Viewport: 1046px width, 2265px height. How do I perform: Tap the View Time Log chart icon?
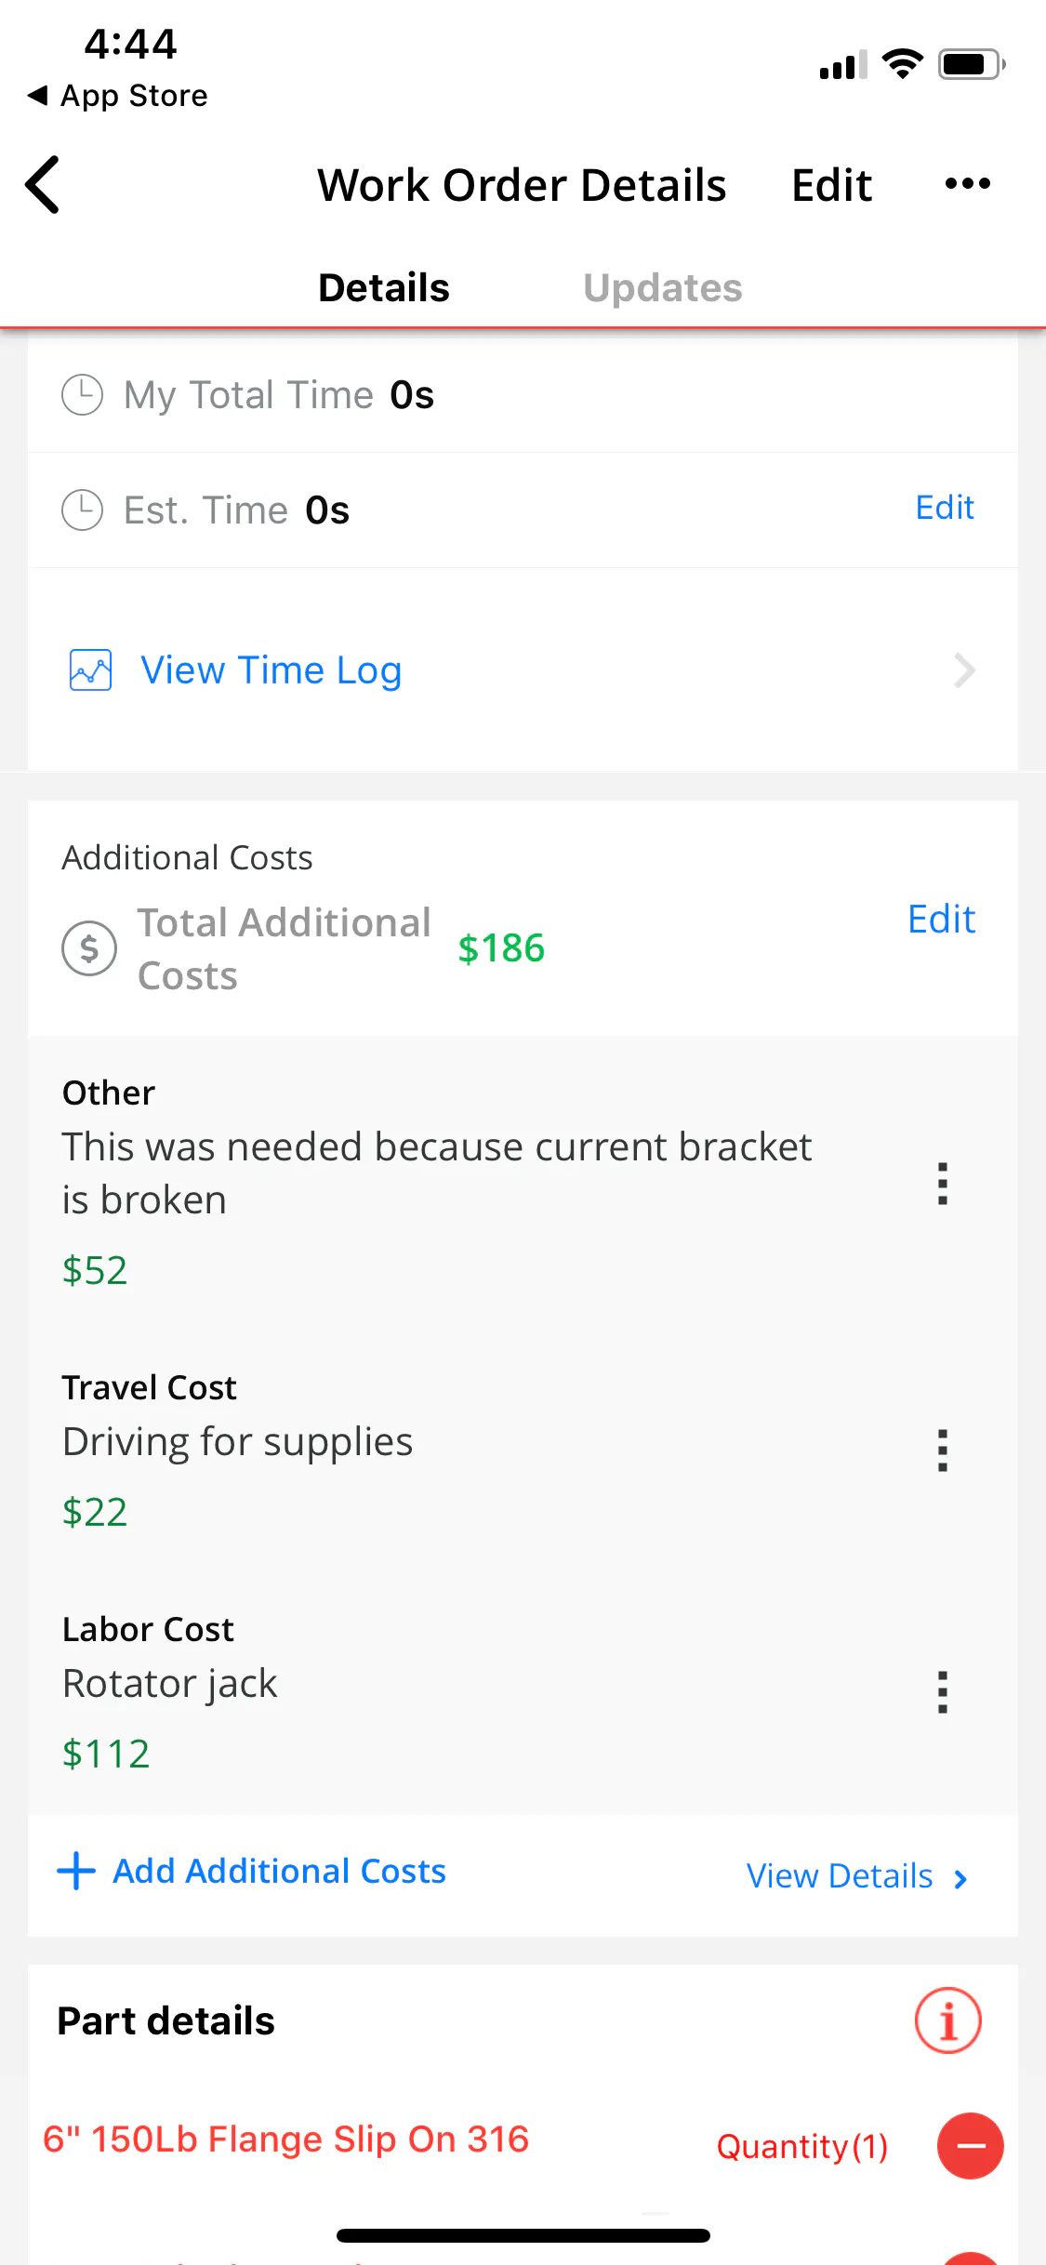[90, 670]
